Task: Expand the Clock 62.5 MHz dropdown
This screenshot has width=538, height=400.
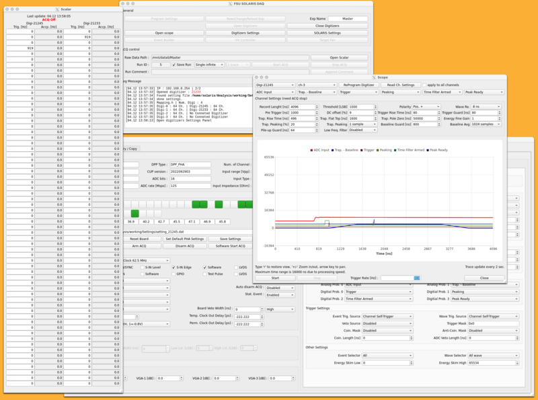Action: pyautogui.click(x=146, y=260)
